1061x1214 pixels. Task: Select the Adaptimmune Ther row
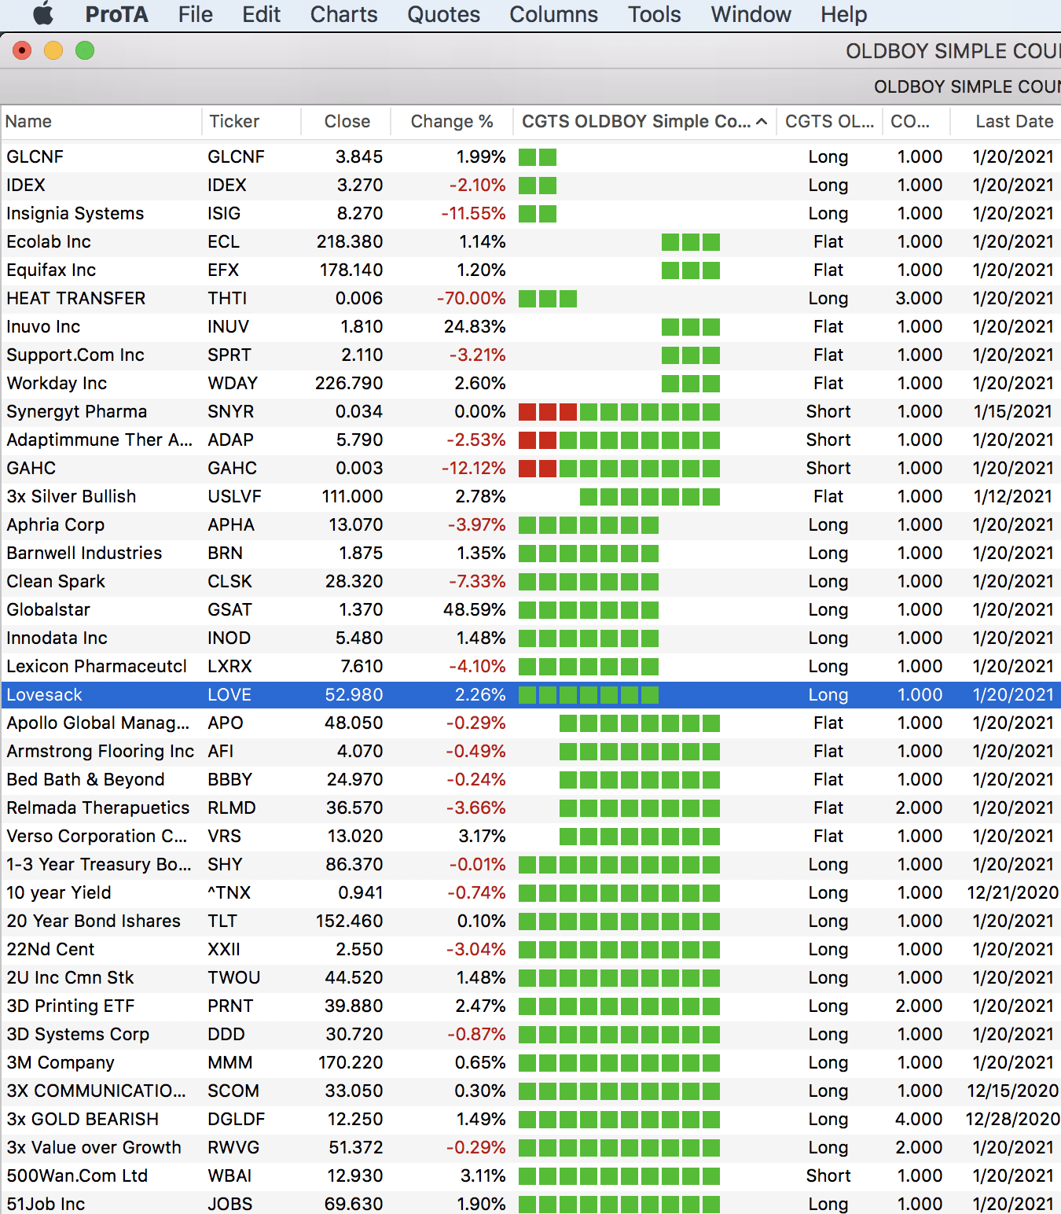[x=530, y=440]
